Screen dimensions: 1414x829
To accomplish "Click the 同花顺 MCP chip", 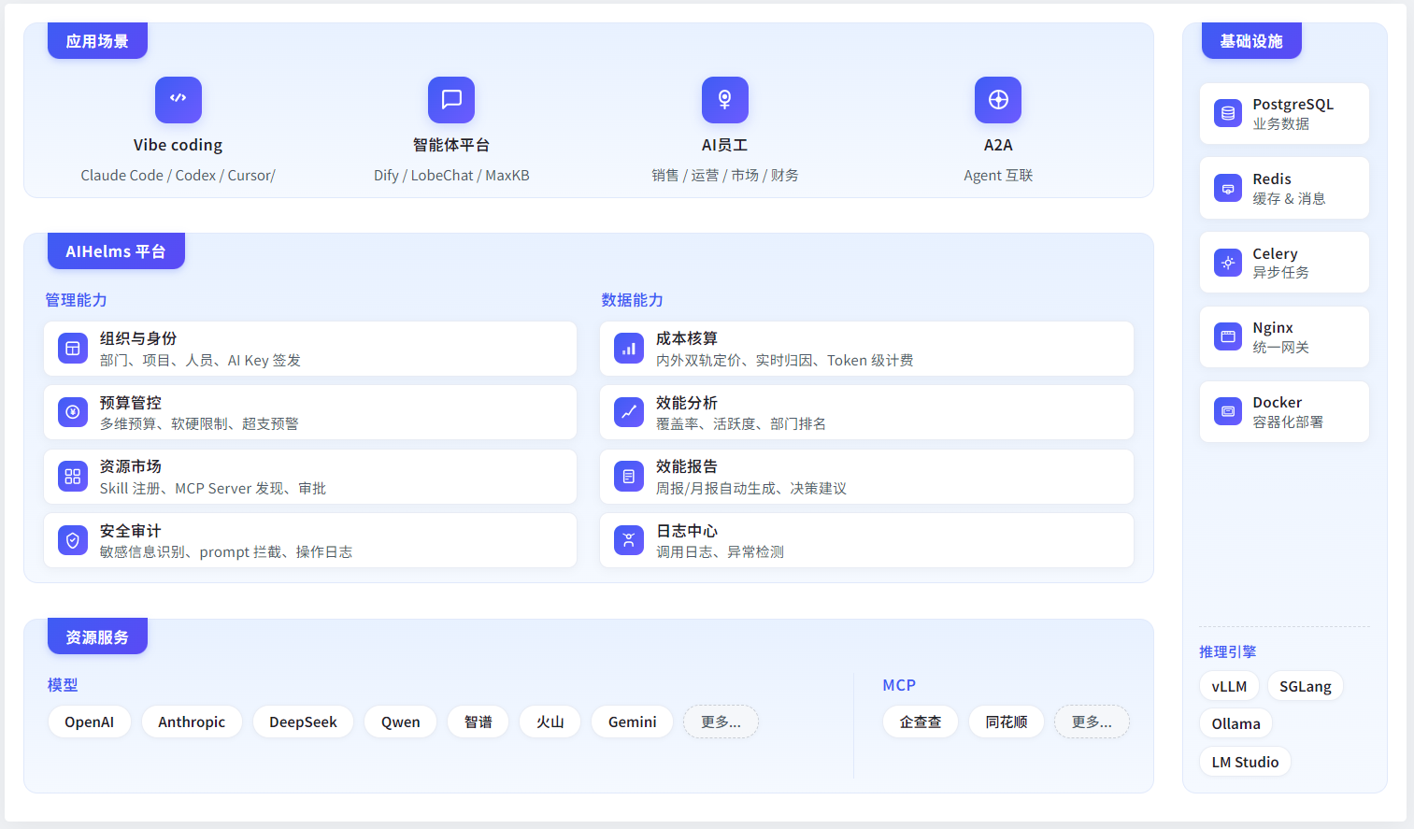I will [1007, 722].
